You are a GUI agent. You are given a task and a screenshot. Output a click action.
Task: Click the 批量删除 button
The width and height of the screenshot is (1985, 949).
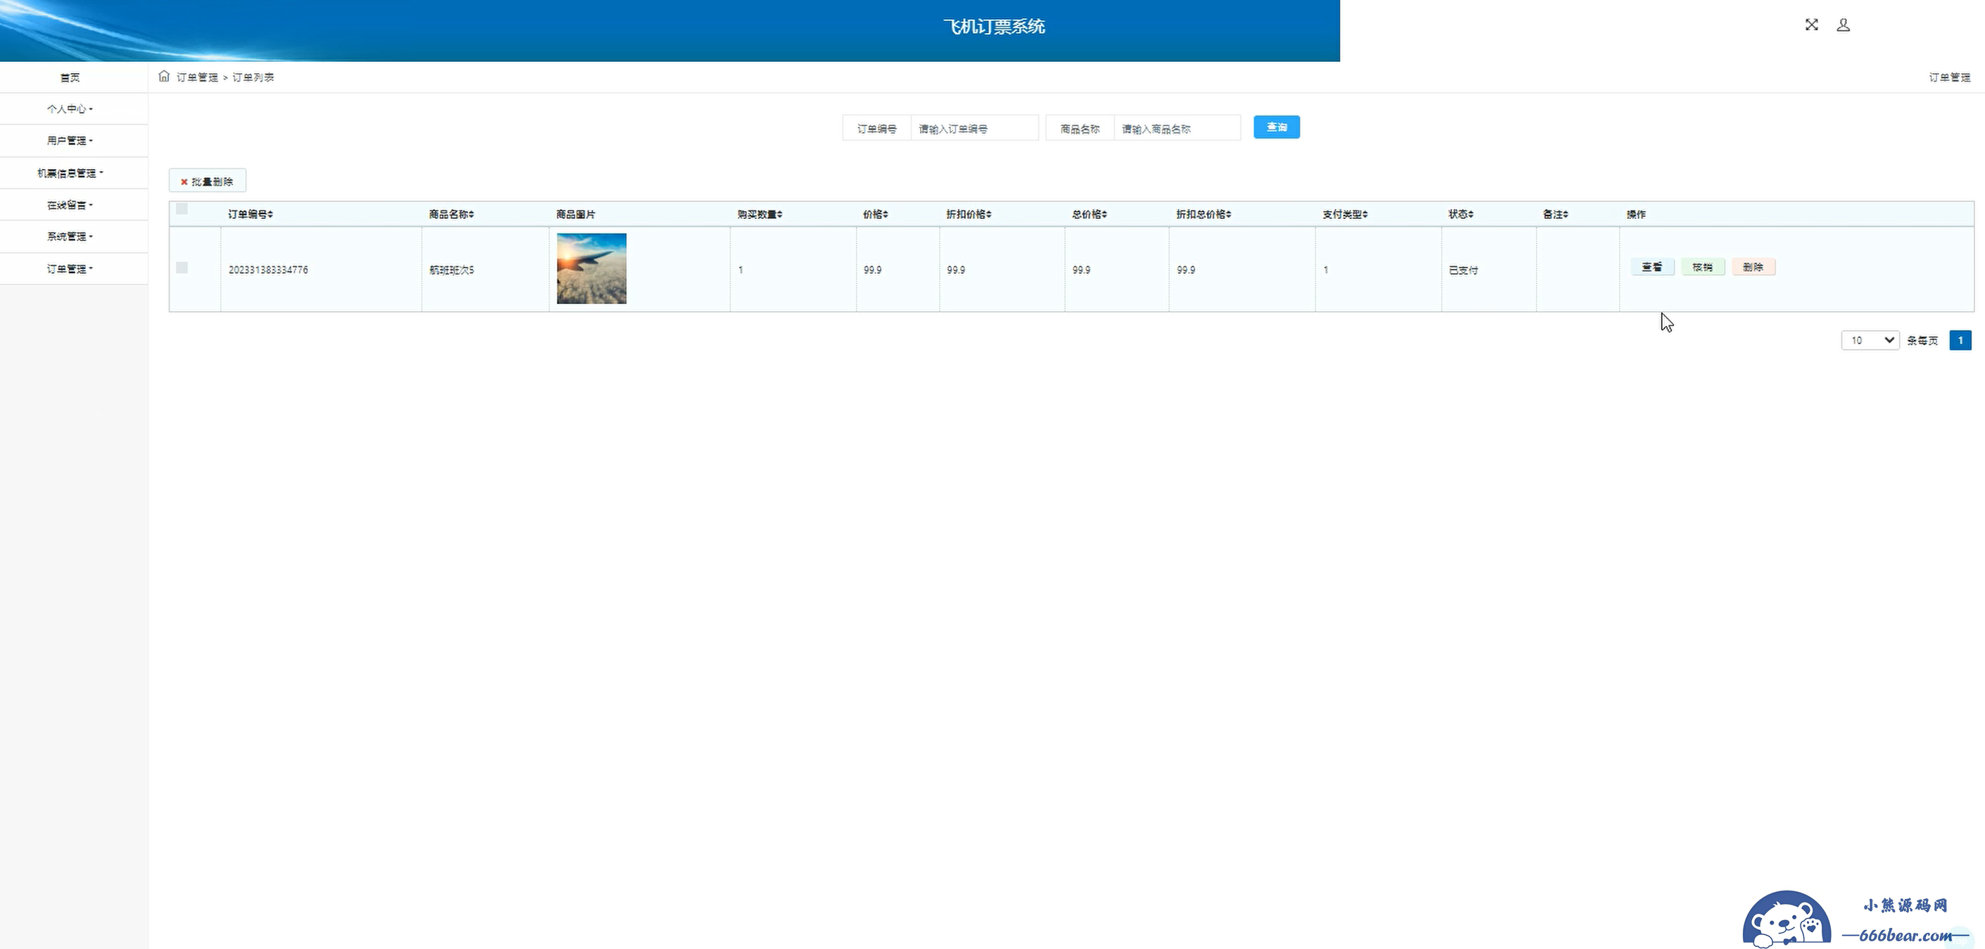pos(207,181)
